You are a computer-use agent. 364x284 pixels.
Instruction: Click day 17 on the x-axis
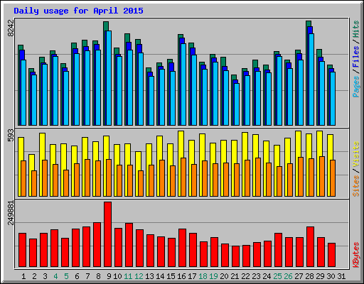[192, 276]
